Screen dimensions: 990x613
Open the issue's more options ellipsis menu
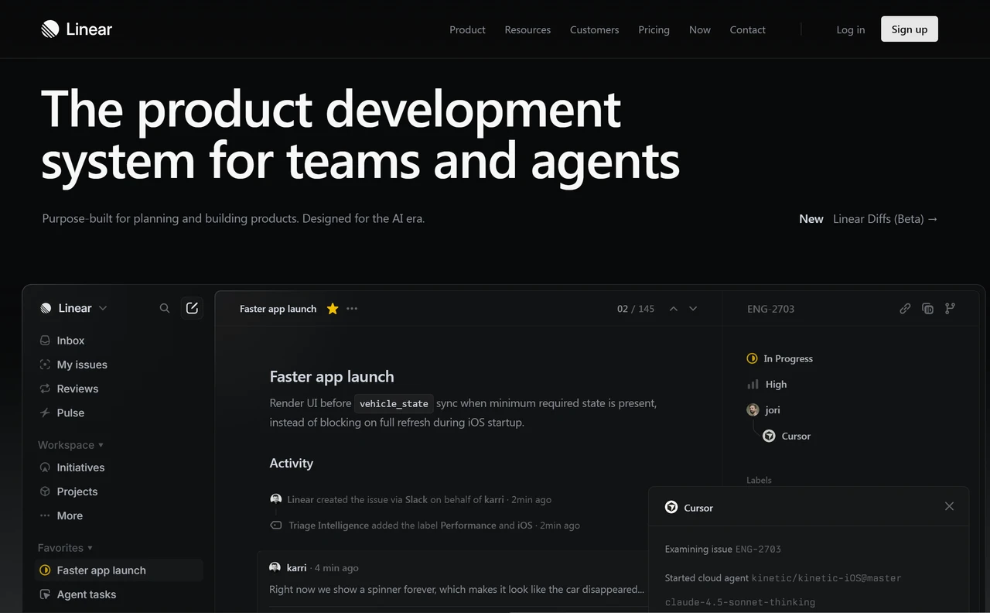[x=352, y=308]
